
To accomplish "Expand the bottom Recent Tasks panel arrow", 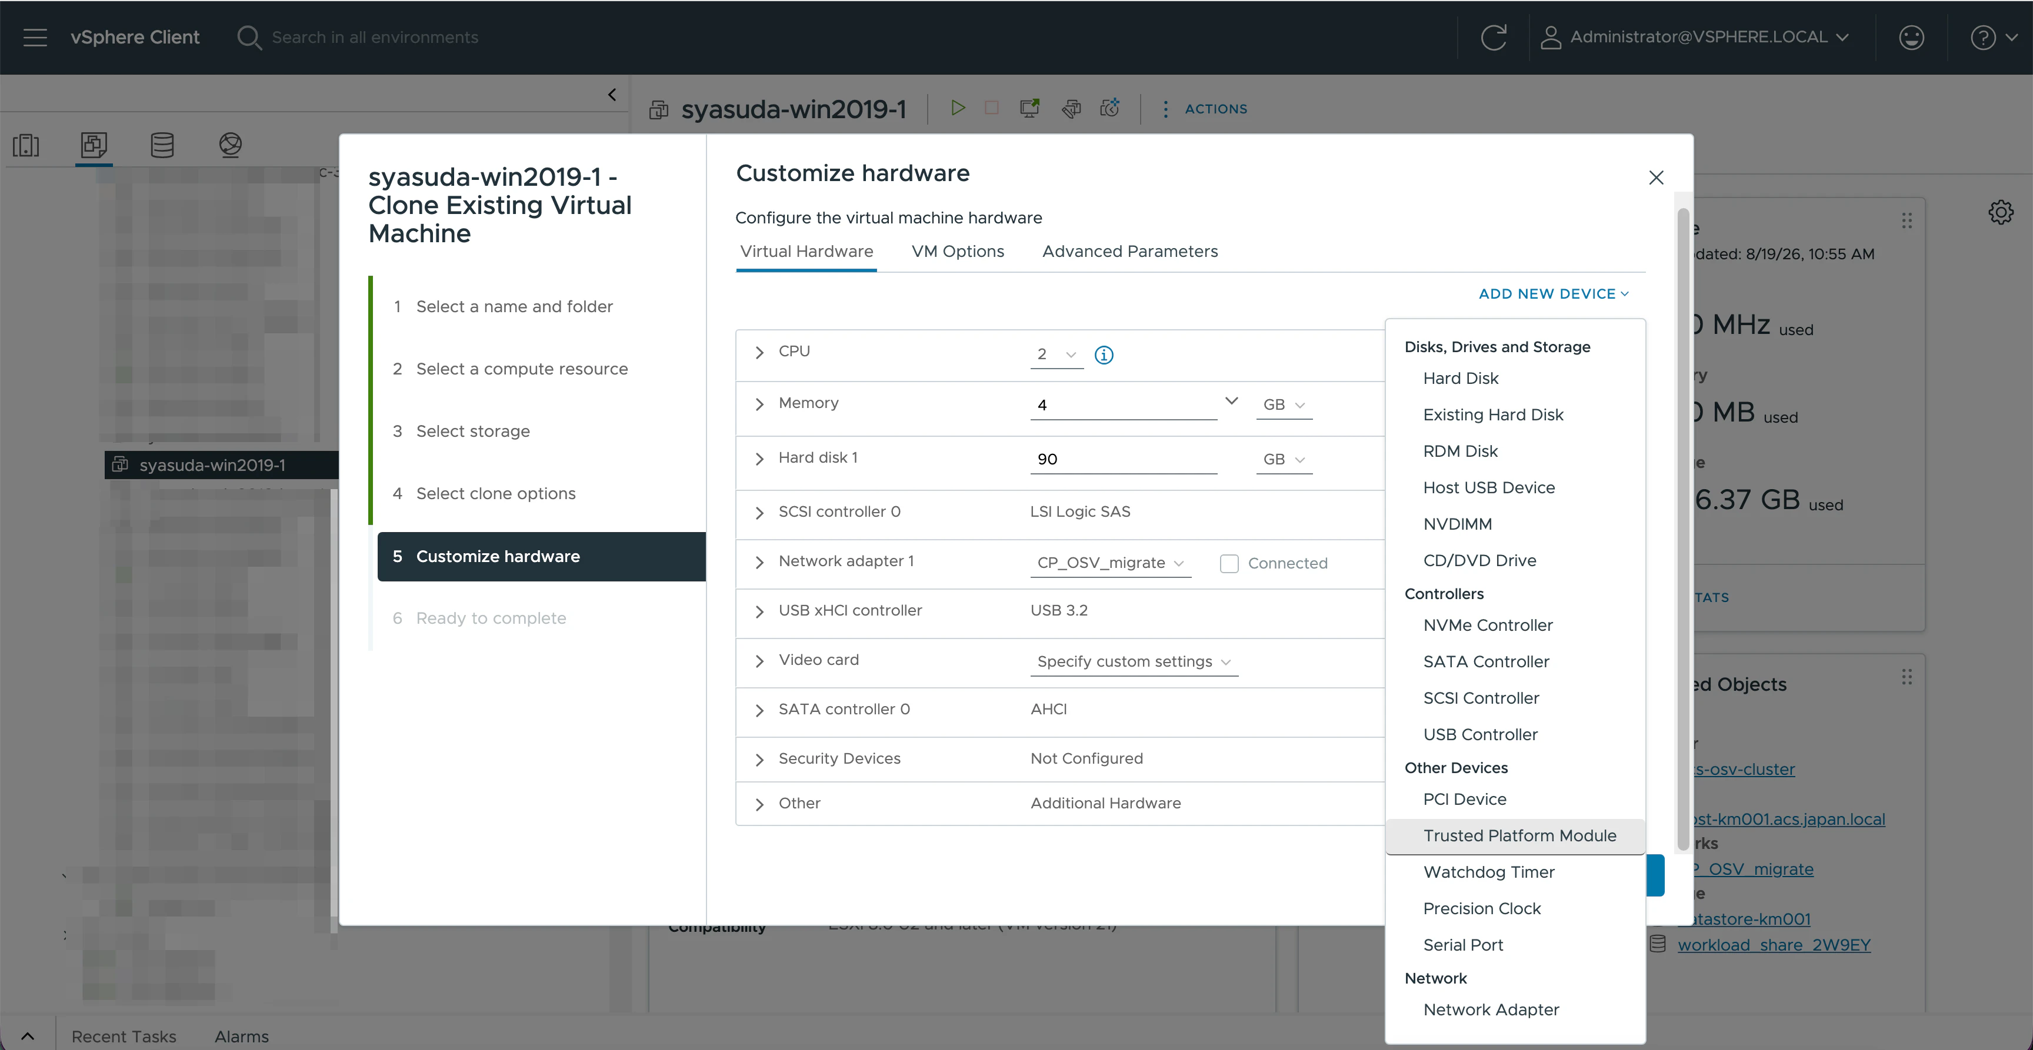I will click(x=28, y=1036).
